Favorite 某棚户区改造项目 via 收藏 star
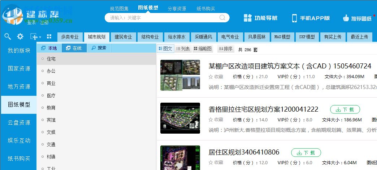 (x=216, y=77)
